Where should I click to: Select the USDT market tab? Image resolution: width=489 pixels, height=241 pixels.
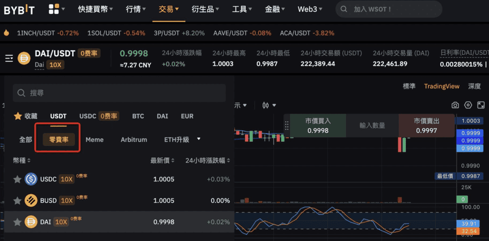(58, 116)
